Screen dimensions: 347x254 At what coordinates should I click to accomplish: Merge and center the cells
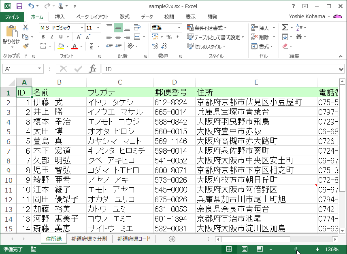pyautogui.click(x=137, y=37)
